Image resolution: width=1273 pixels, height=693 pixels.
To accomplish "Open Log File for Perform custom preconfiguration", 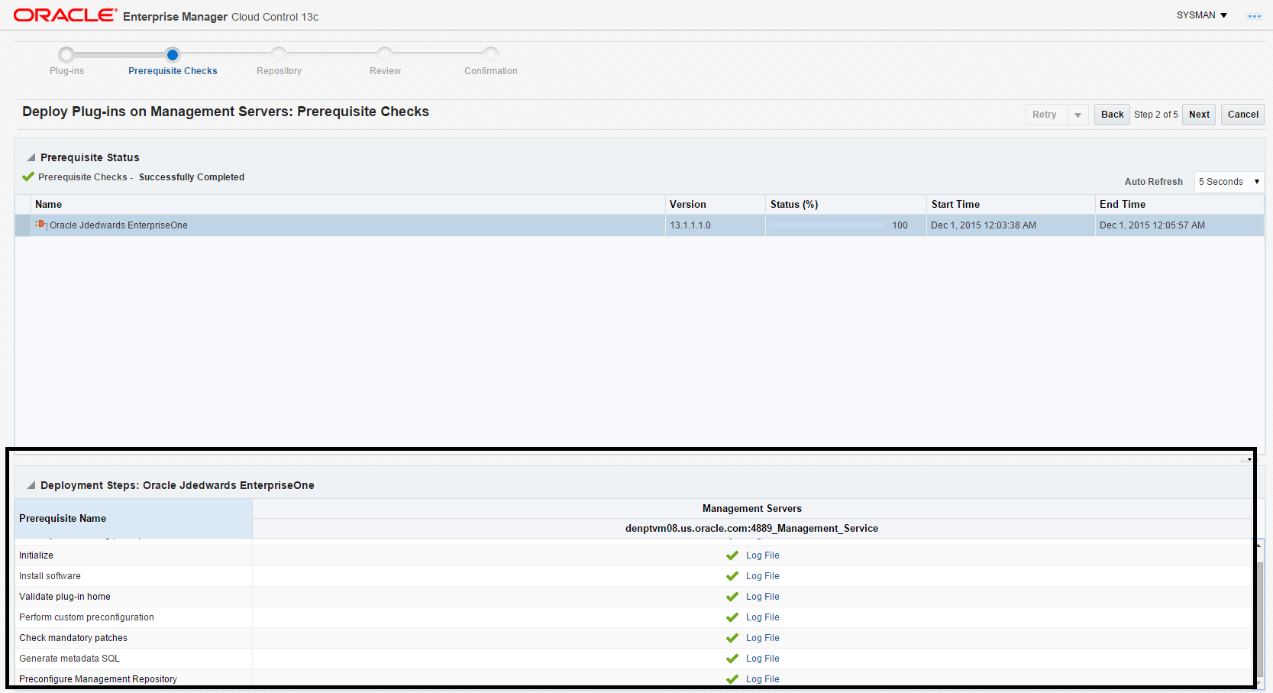I will click(x=763, y=617).
